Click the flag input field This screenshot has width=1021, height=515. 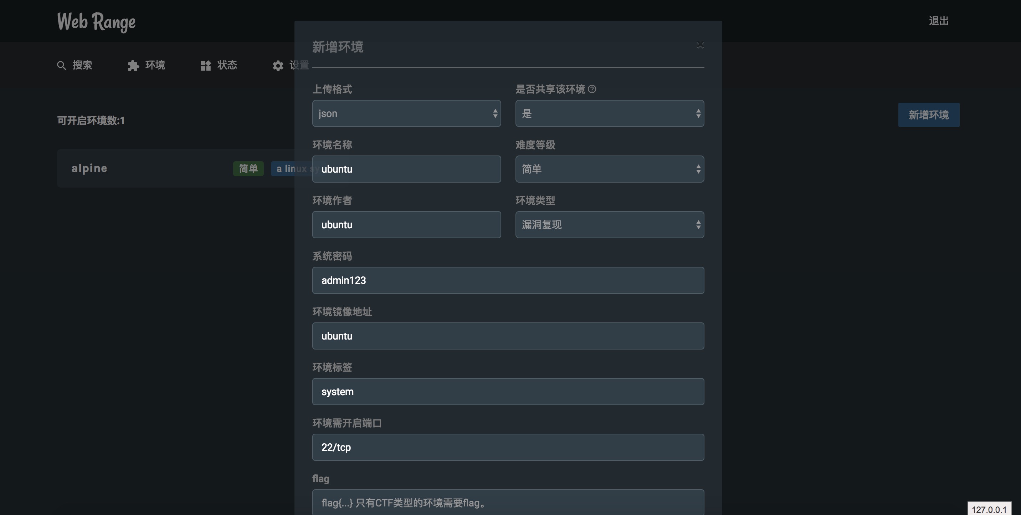pos(508,502)
